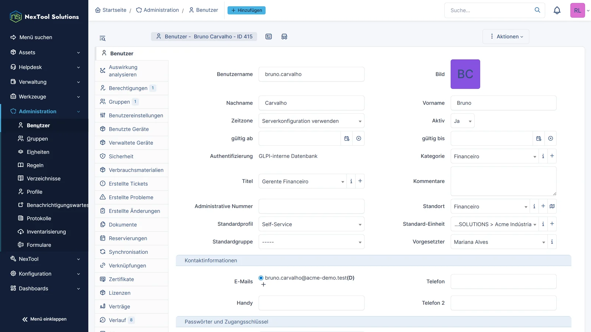The image size is (591, 332).
Task: Expand the Standardprofil Self-Service dropdown
Action: 311,224
